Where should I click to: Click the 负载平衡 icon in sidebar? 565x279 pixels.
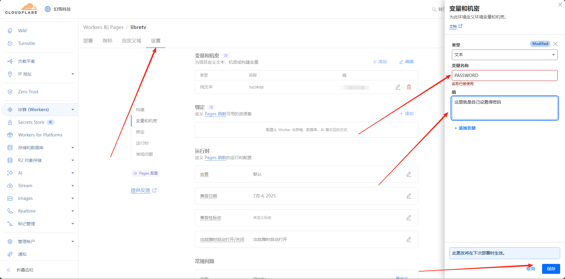click(x=10, y=61)
